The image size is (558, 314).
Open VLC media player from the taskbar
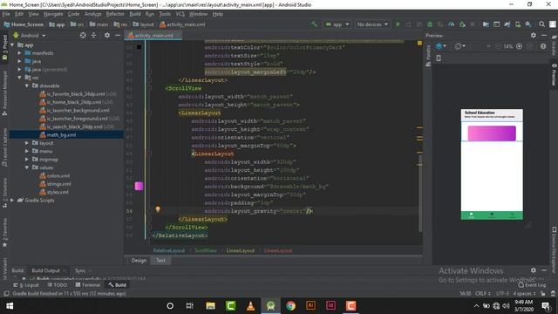coord(250,305)
